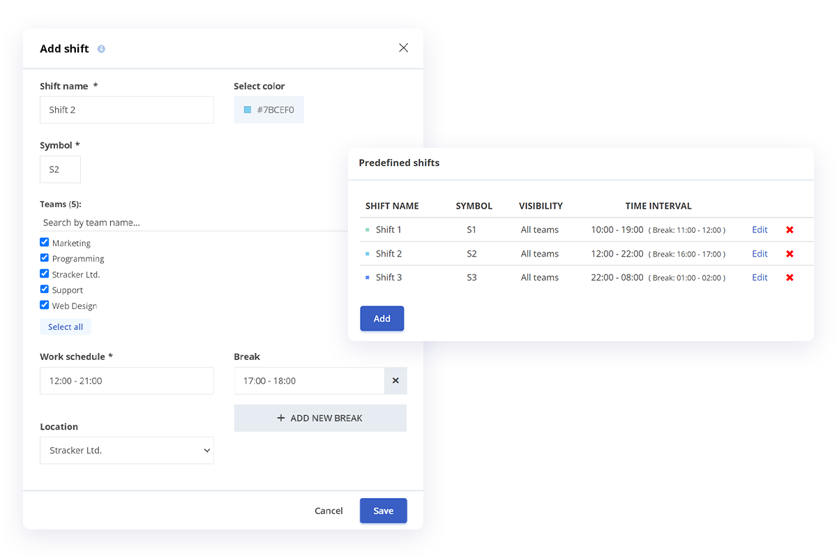Delete Shift 2 from predefined shifts
Viewport: 837px width, 558px height.
coord(789,253)
